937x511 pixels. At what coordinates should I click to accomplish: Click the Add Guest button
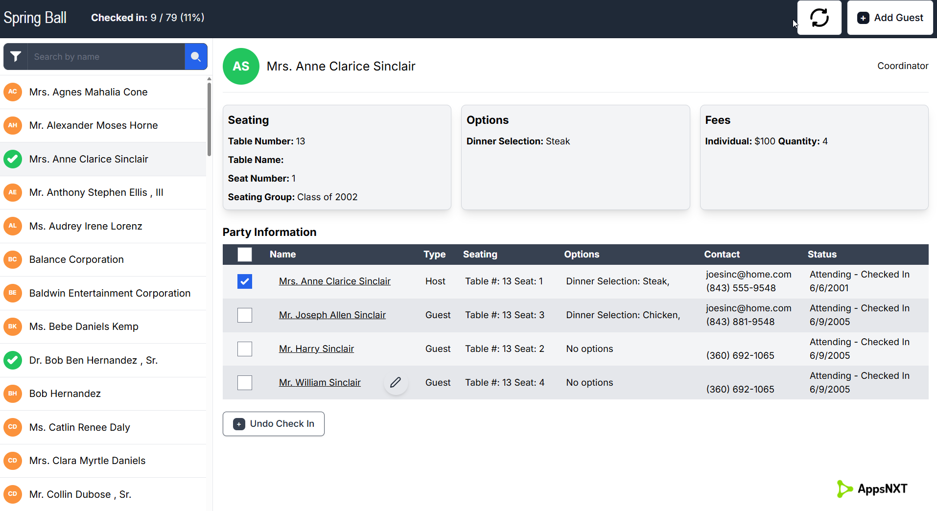[x=890, y=18]
